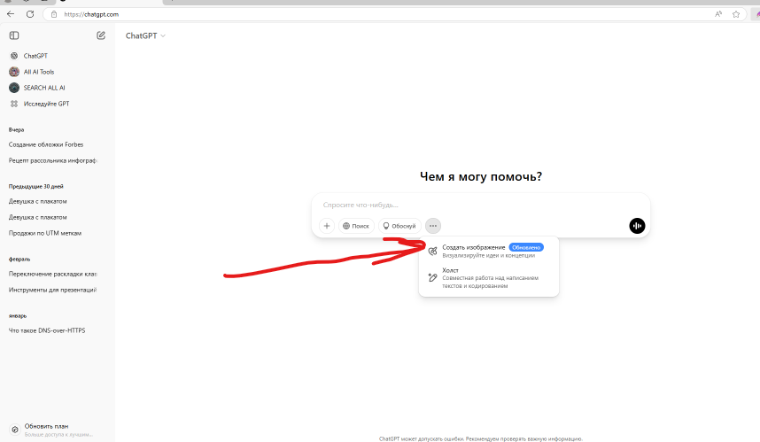Screen dimensions: 760x442
Task: Click the image creation icon in the menu
Action: pos(433,251)
